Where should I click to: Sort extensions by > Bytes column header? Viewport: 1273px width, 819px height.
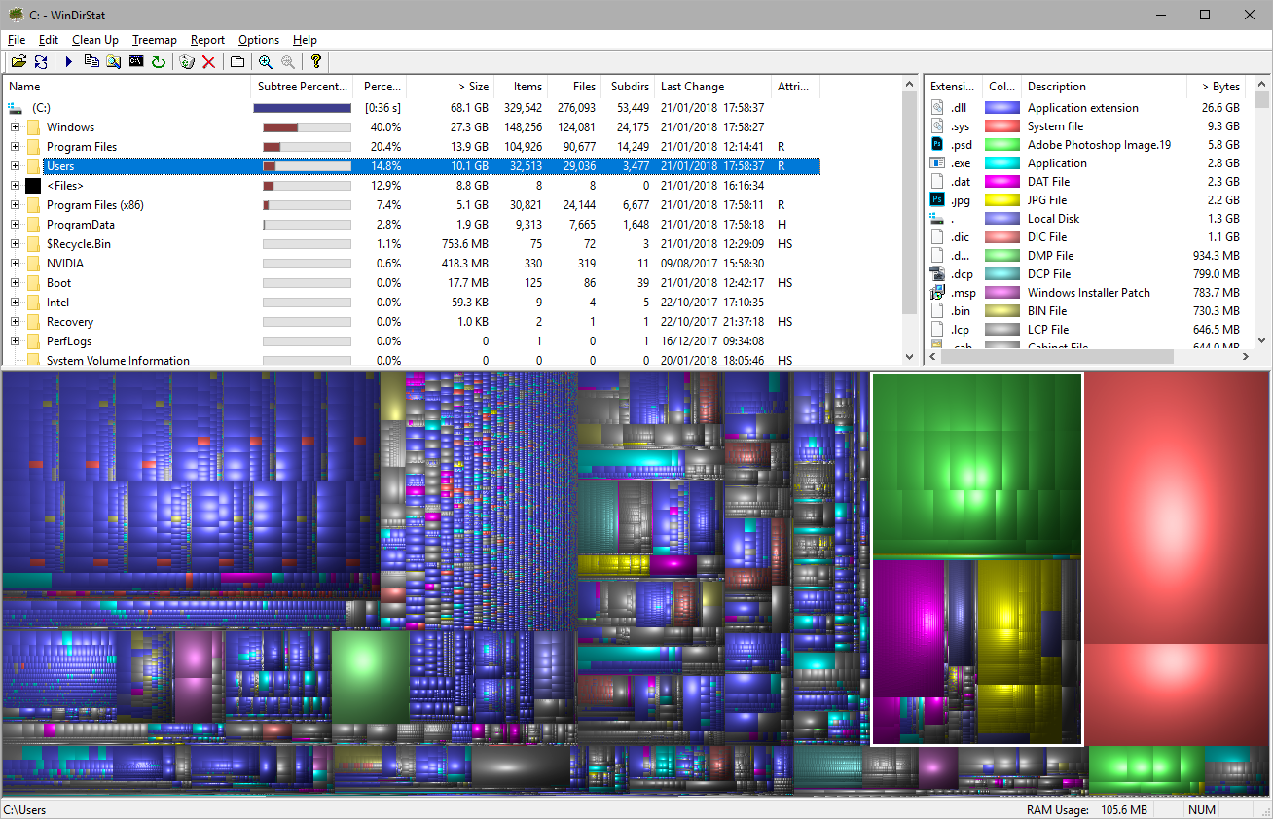click(1217, 87)
